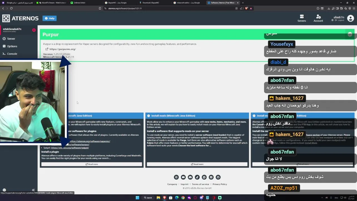Image resolution: width=357 pixels, height=201 pixels.
Task: Open the Windows Start menu
Action: coord(137,198)
